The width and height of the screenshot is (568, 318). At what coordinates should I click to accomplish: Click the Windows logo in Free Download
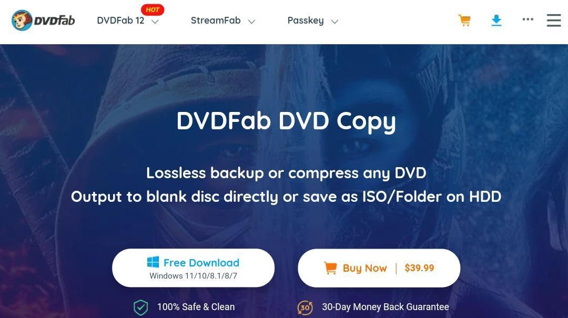coord(153,262)
